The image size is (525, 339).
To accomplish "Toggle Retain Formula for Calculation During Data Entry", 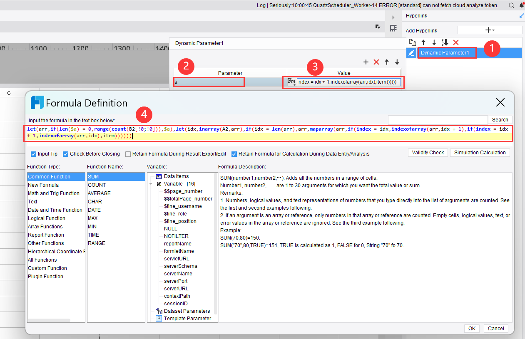I will (234, 154).
